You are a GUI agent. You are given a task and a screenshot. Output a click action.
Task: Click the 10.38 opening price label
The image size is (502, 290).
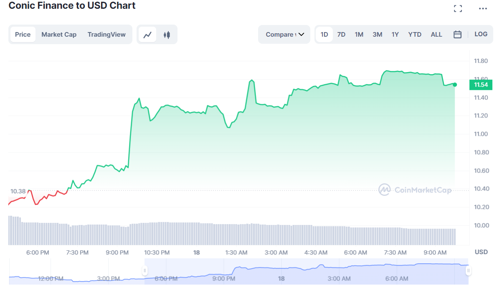pyautogui.click(x=18, y=191)
